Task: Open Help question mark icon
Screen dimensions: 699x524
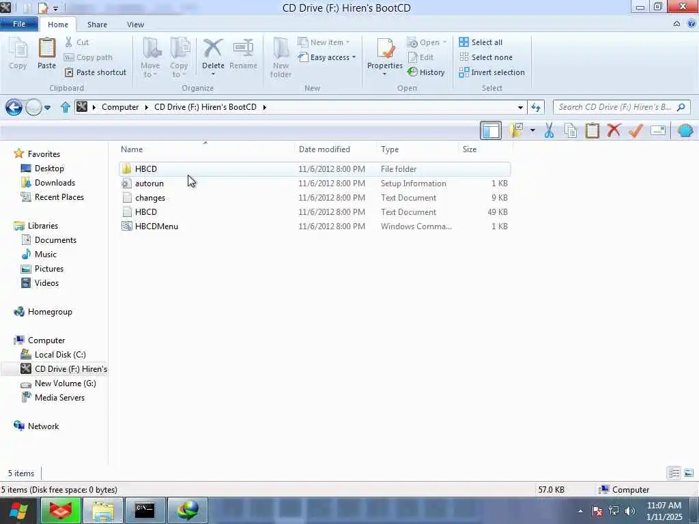Action: 691,24
